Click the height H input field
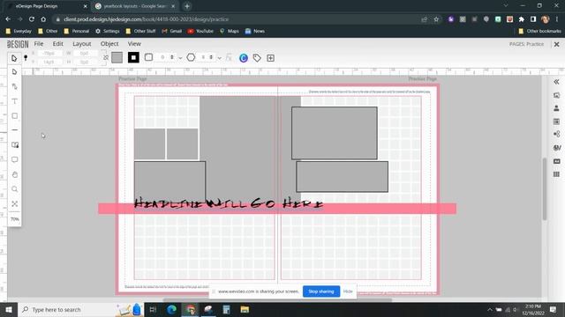The image size is (565, 317). click(85, 63)
